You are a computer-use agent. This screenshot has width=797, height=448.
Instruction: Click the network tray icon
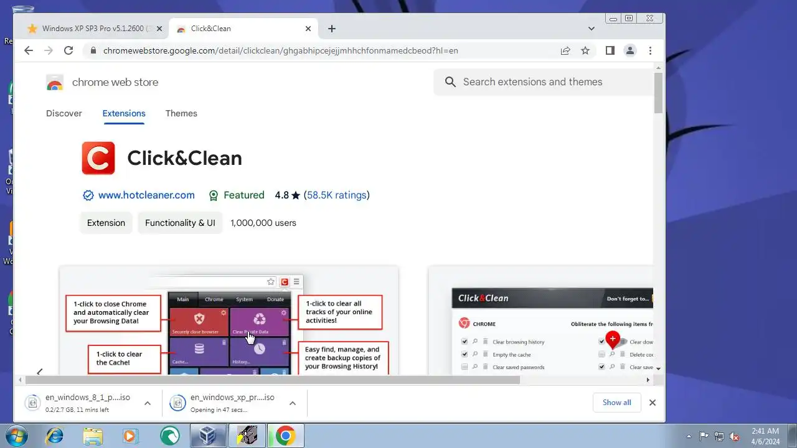point(719,436)
